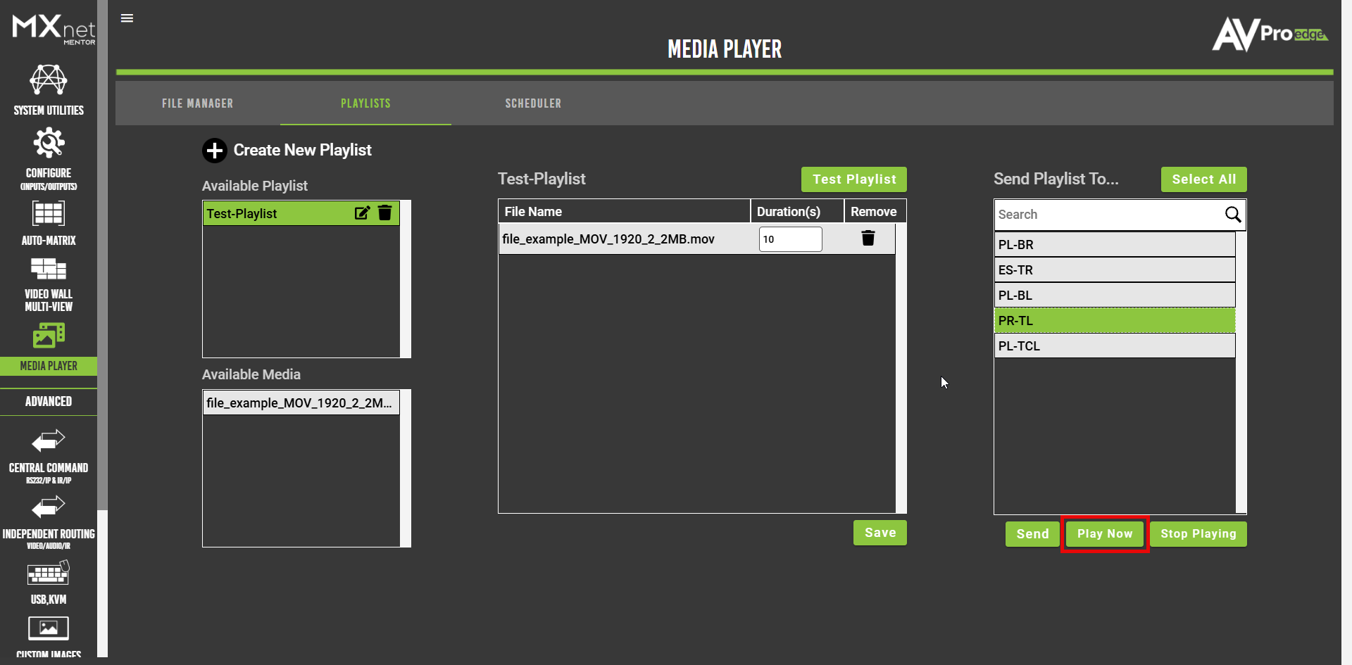
Task: Click the search magnifier icon
Action: coord(1232,215)
